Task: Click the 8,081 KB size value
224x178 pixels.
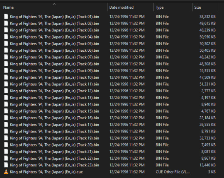Action: 208,152
